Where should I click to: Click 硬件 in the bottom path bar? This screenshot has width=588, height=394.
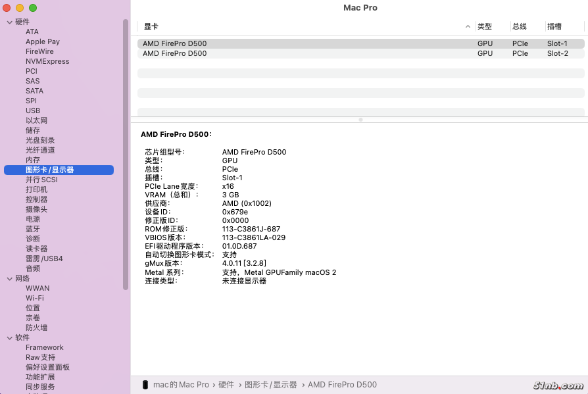pyautogui.click(x=226, y=385)
